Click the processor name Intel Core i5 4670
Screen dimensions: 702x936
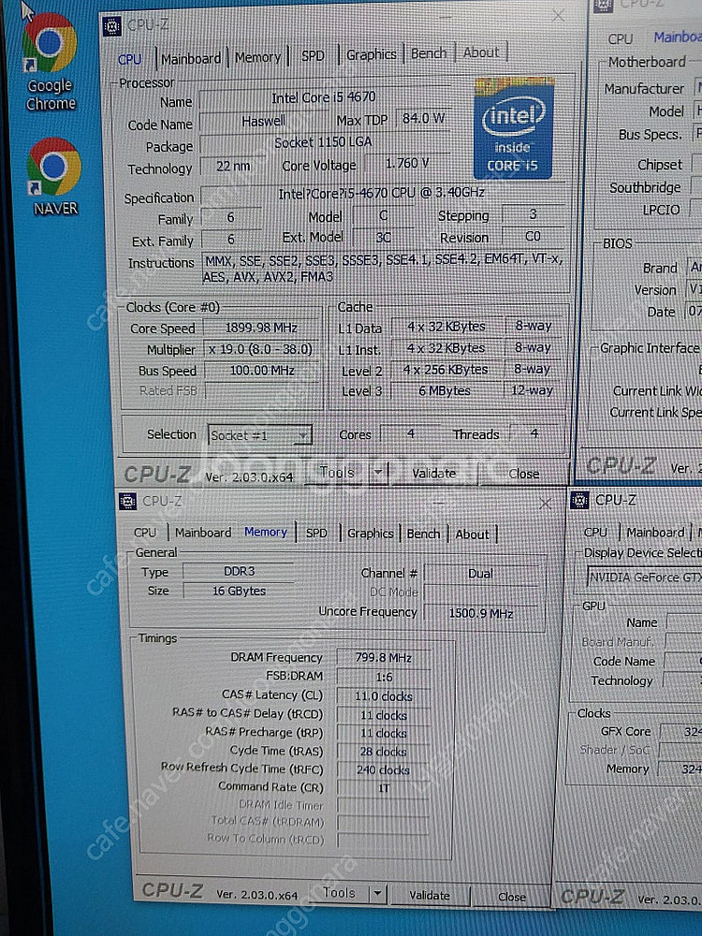tap(324, 98)
